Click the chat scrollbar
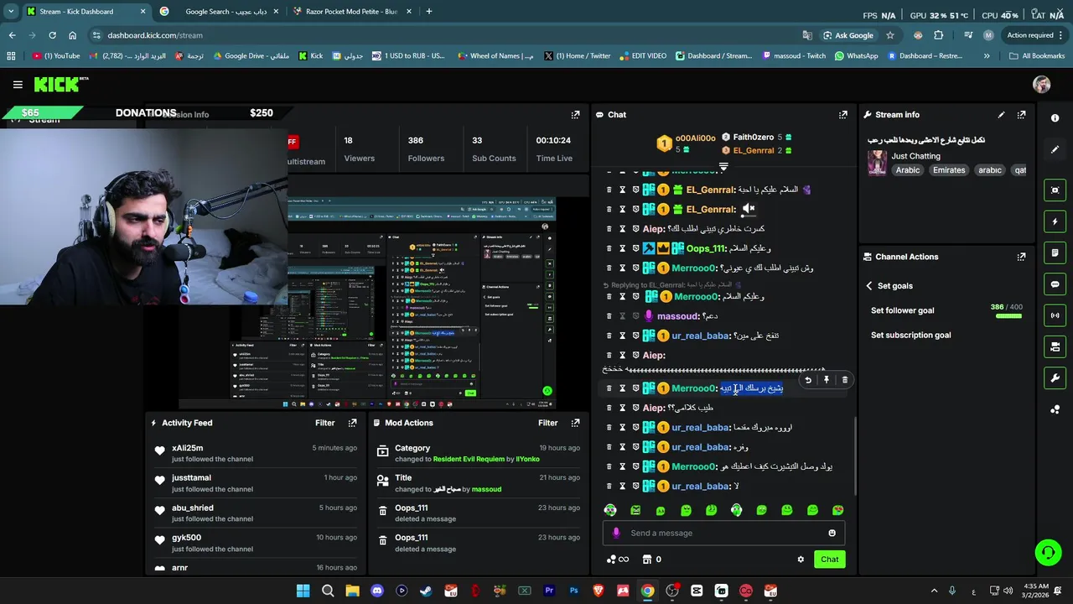The height and width of the screenshot is (604, 1073). click(855, 457)
